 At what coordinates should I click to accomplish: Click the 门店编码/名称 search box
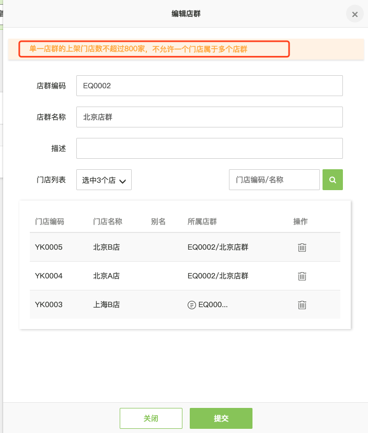pos(274,180)
